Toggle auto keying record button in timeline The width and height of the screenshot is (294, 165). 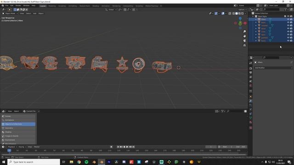(111, 147)
